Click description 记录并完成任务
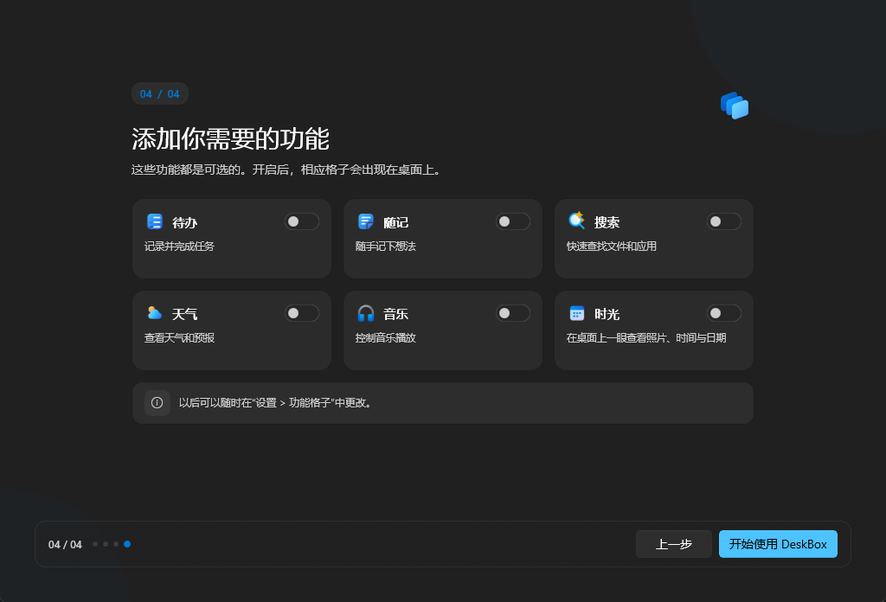Viewport: 886px width, 602px height. pyautogui.click(x=179, y=247)
